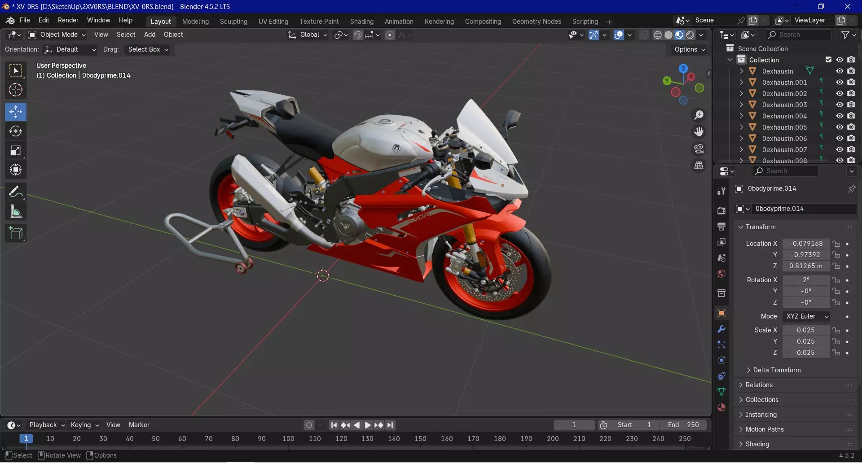Open the File menu
Screen dimensions: 862x463
click(x=25, y=20)
